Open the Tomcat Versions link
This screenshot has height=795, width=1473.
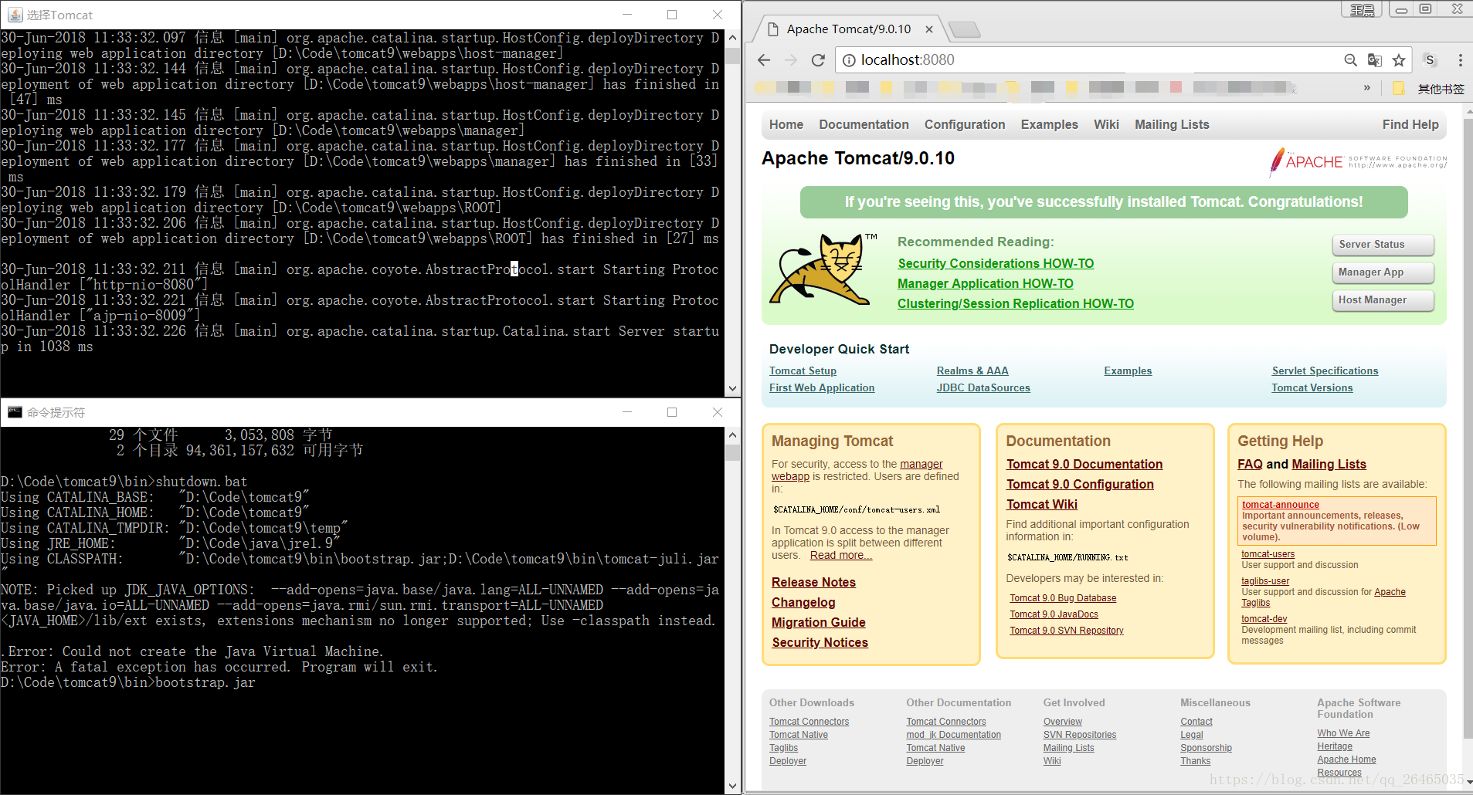point(1312,388)
